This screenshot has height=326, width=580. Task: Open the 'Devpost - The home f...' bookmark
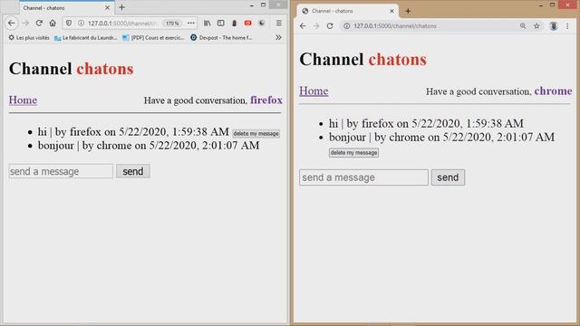221,37
